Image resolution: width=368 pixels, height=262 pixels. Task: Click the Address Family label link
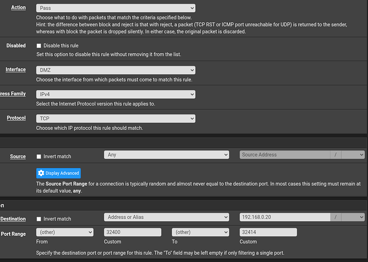click(x=13, y=94)
